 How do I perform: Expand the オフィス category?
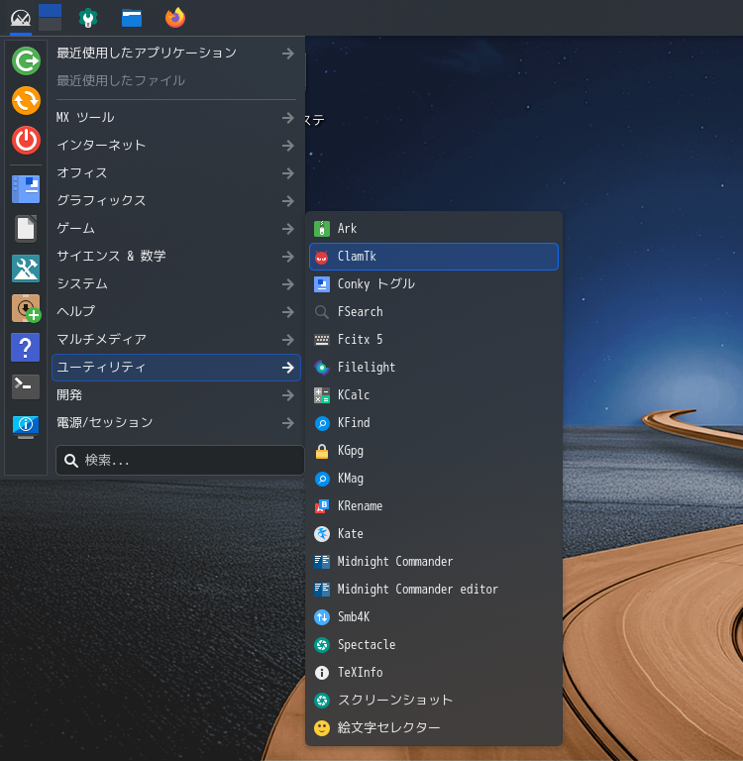(175, 172)
